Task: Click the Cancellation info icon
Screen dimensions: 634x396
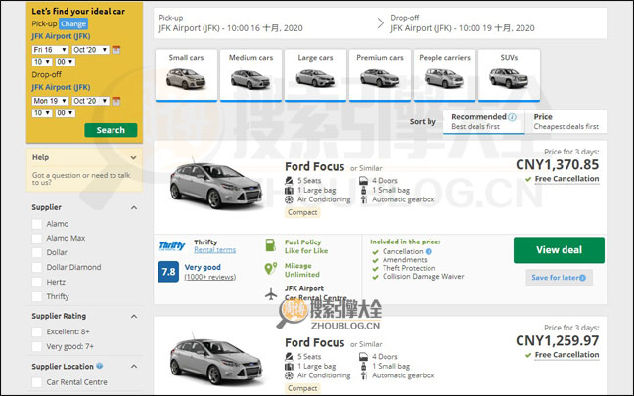Action: pyautogui.click(x=429, y=251)
